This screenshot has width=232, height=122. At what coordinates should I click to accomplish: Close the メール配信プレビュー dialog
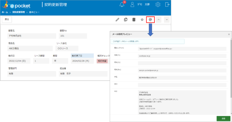pyautogui.click(x=229, y=34)
